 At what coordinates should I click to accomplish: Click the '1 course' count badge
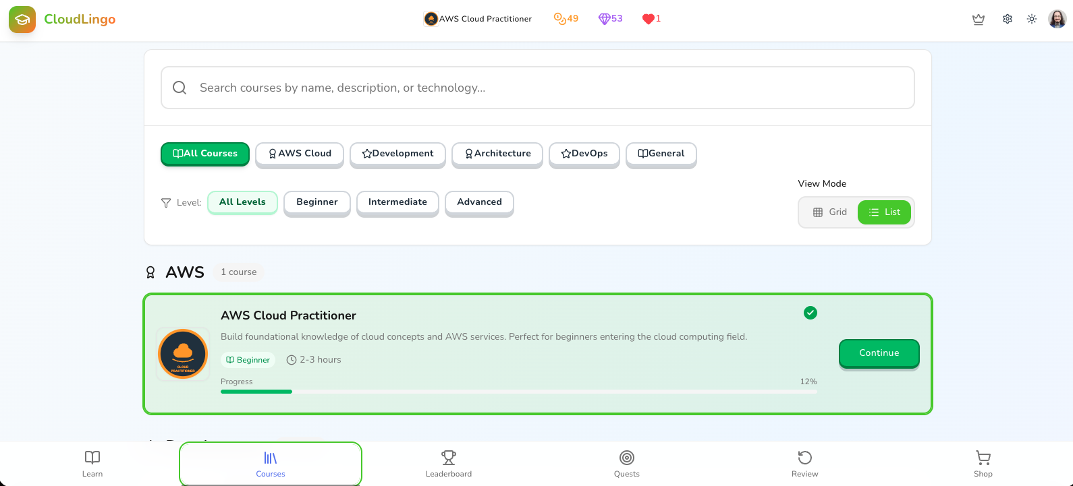239,272
